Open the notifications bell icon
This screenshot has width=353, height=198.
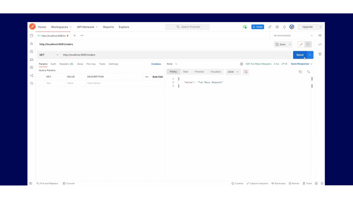(x=284, y=27)
